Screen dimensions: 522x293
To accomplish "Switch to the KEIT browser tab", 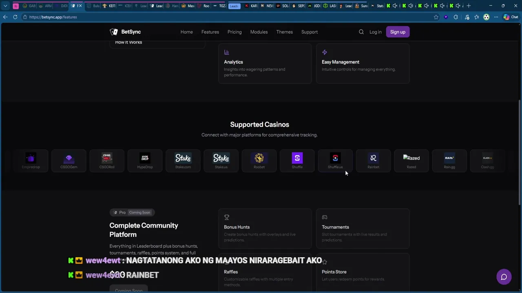I will coord(109,6).
